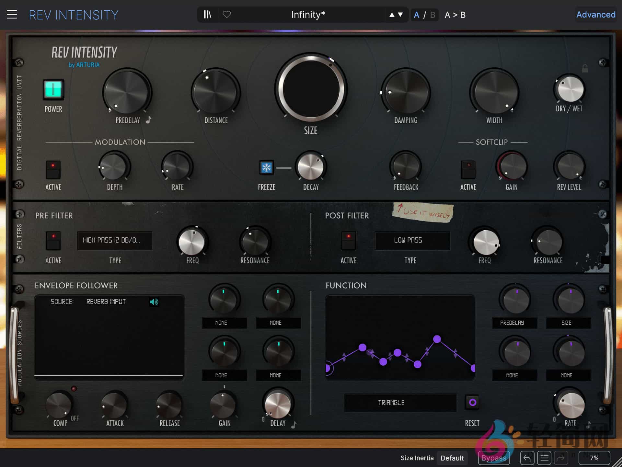Image resolution: width=622 pixels, height=467 pixels.
Task: Click the Infinity preset name field
Action: [x=307, y=14]
